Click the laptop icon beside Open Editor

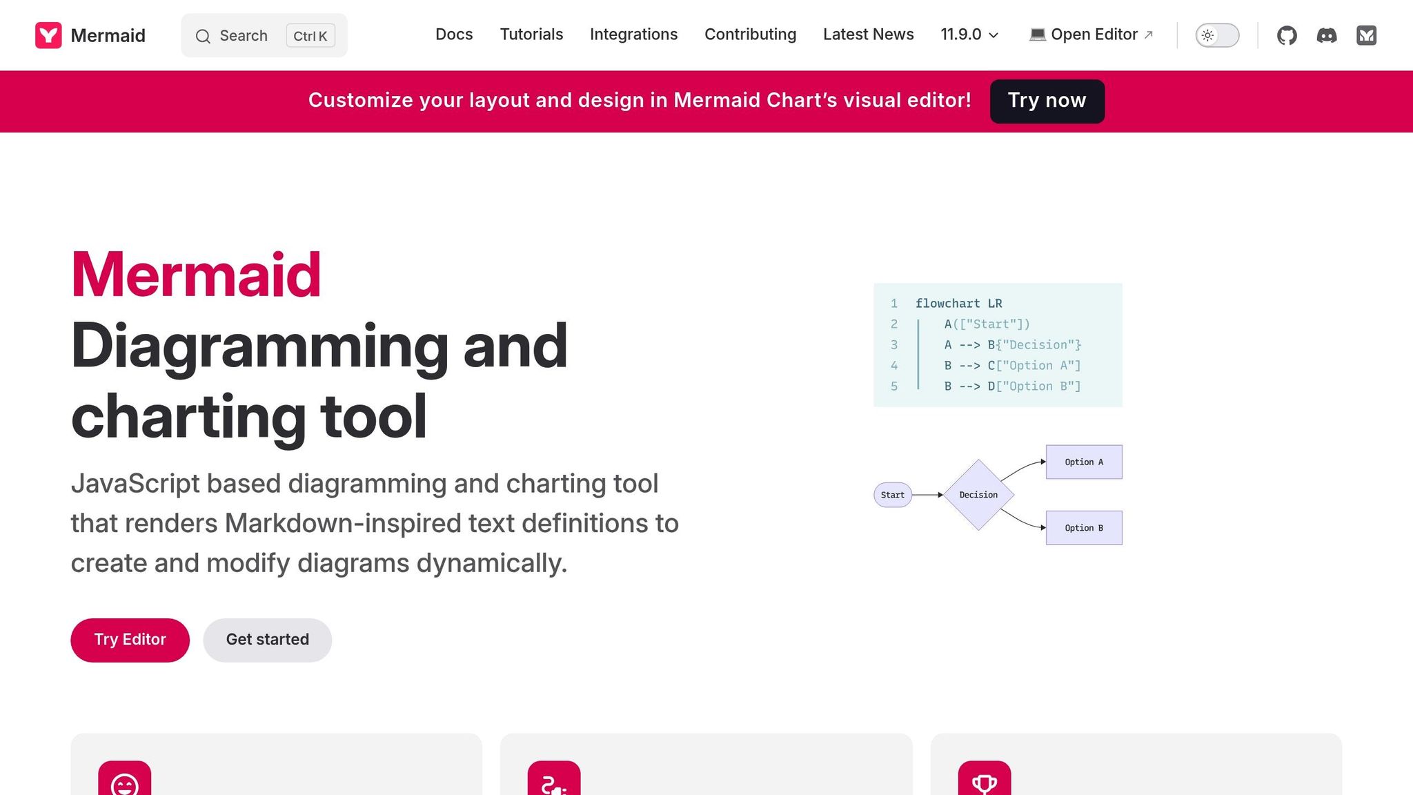pyautogui.click(x=1038, y=35)
